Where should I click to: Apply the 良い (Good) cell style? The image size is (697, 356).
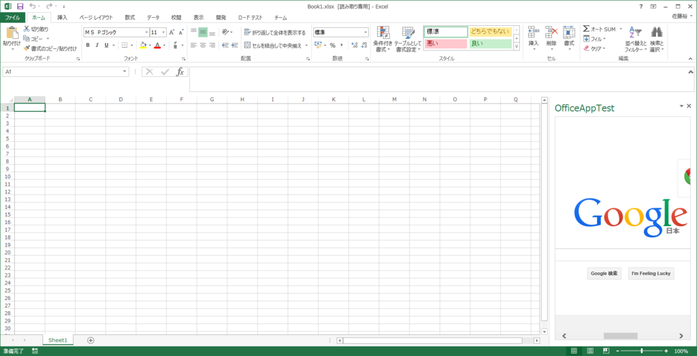pos(491,44)
